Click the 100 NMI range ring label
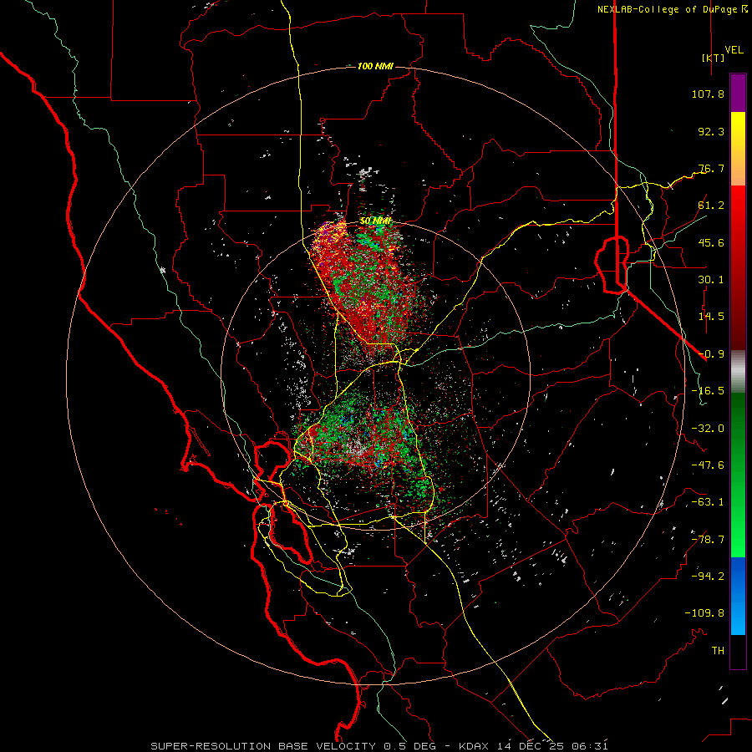The image size is (752, 752). [375, 66]
